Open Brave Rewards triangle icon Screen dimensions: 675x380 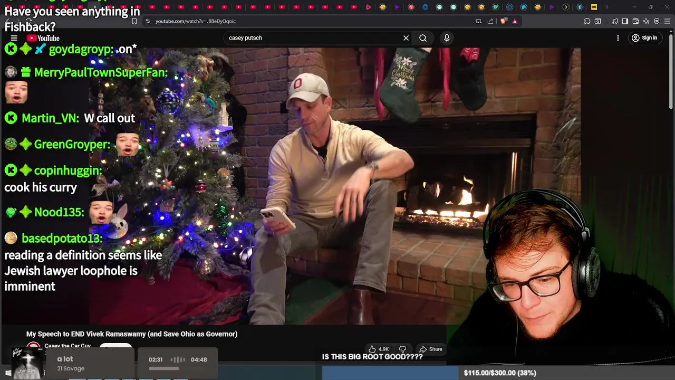[515, 21]
